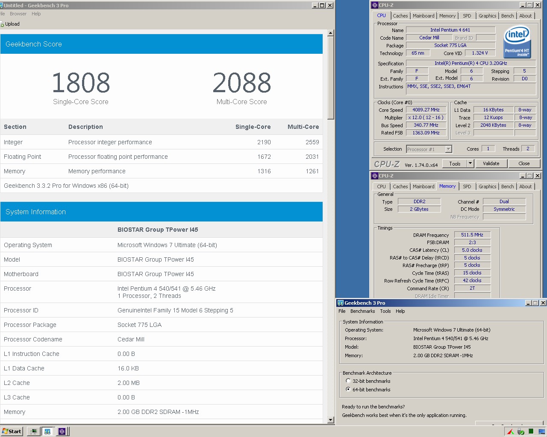Screen dimensions: 547x437
Task: Click the Upload button in Geekbench results
Action: (x=10, y=24)
